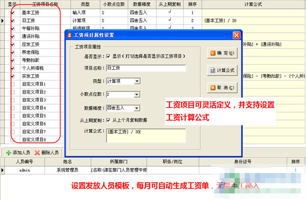Toggle display checkbox for 个人所得税 row
This screenshot has width=306, height=200.
pos(13,68)
